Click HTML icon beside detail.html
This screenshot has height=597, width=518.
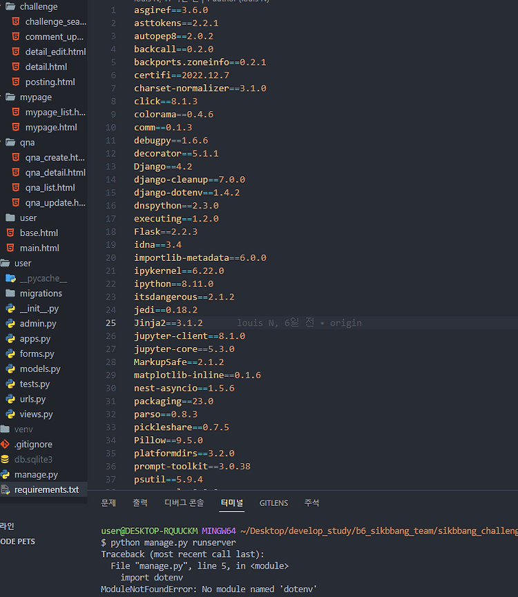(16, 67)
